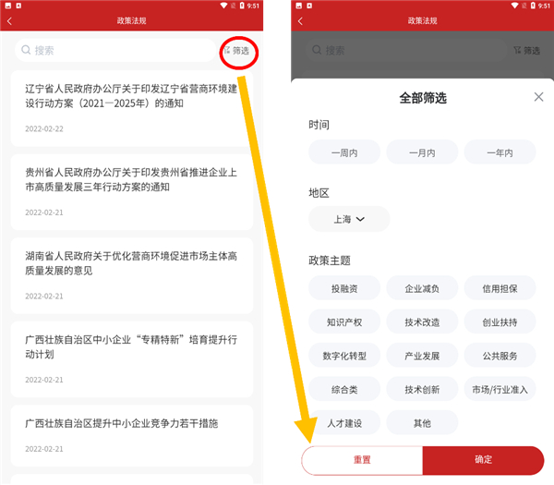The height and width of the screenshot is (485, 554).
Task: Toggle 知识产权 policy topic
Action: (344, 321)
